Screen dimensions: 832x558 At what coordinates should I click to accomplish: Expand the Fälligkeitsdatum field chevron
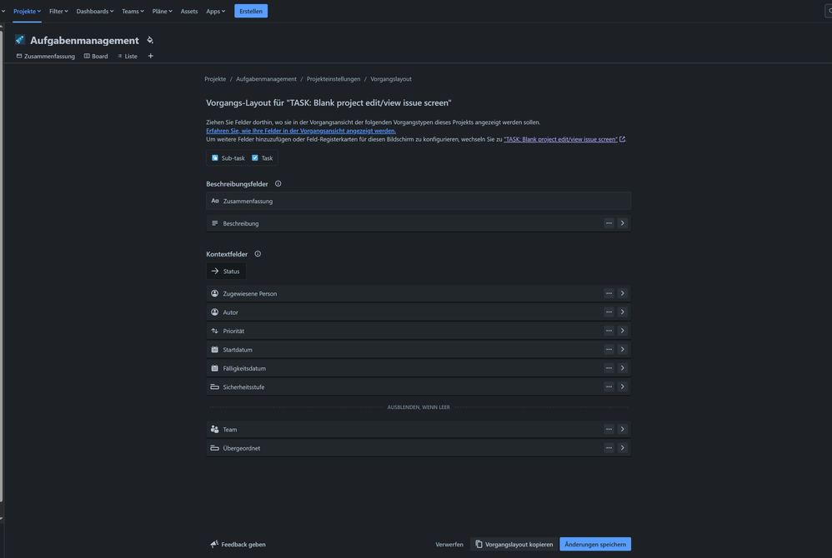623,368
